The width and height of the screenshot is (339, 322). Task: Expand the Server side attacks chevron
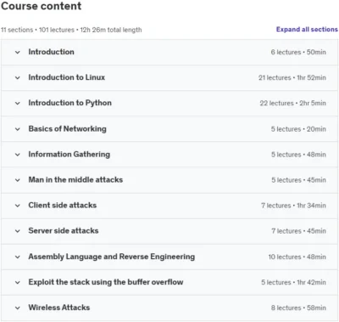[x=18, y=231]
